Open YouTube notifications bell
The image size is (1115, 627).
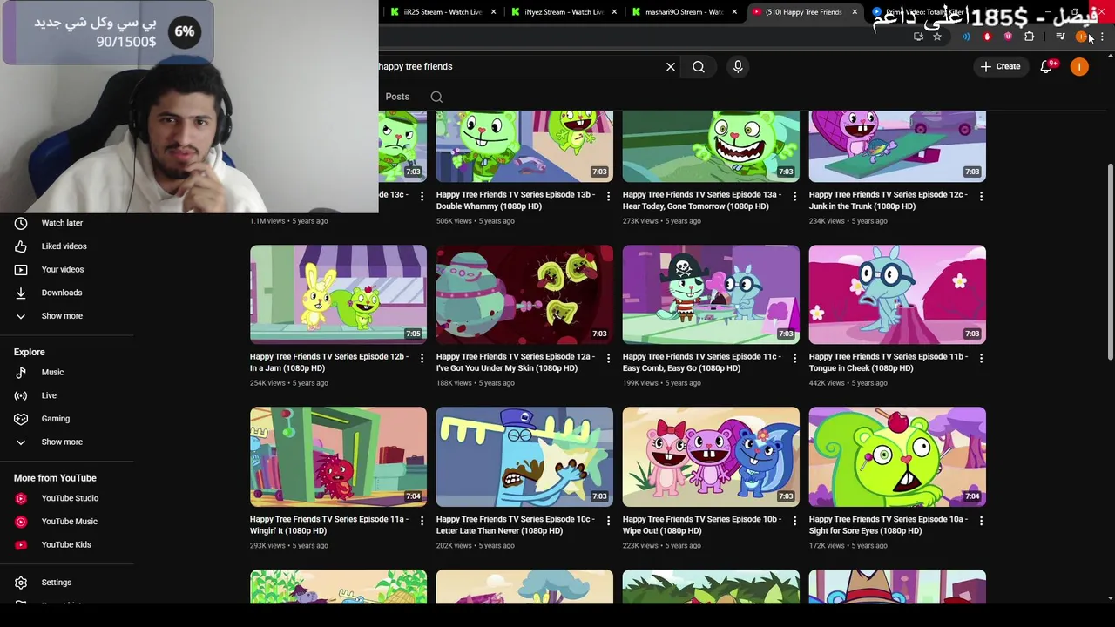pyautogui.click(x=1046, y=66)
